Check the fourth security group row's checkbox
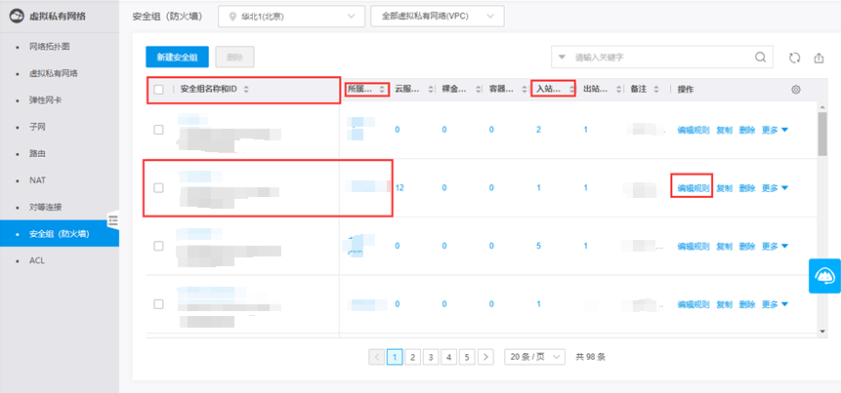 pyautogui.click(x=159, y=304)
